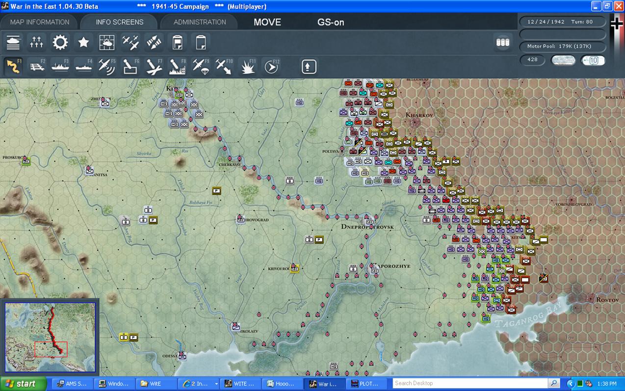
Task: Click the desktop search magnifier button
Action: click(554, 384)
